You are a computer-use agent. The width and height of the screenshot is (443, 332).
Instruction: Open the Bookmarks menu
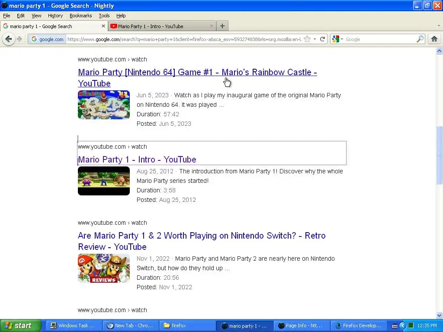point(81,16)
